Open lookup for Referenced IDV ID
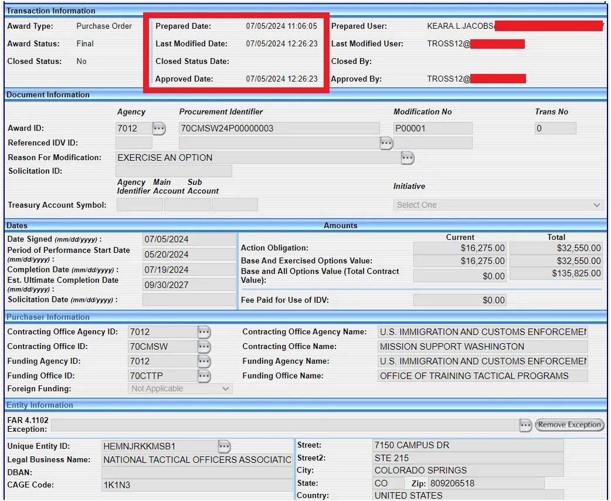This screenshot has height=501, width=611. pos(386,143)
